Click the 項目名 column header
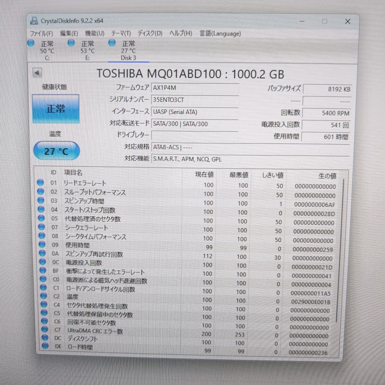 coord(73,173)
